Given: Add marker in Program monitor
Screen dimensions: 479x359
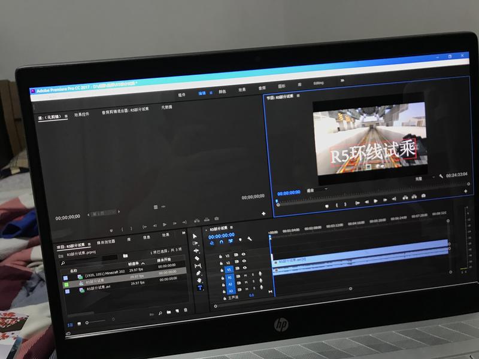Looking at the screenshot, I should (327, 206).
